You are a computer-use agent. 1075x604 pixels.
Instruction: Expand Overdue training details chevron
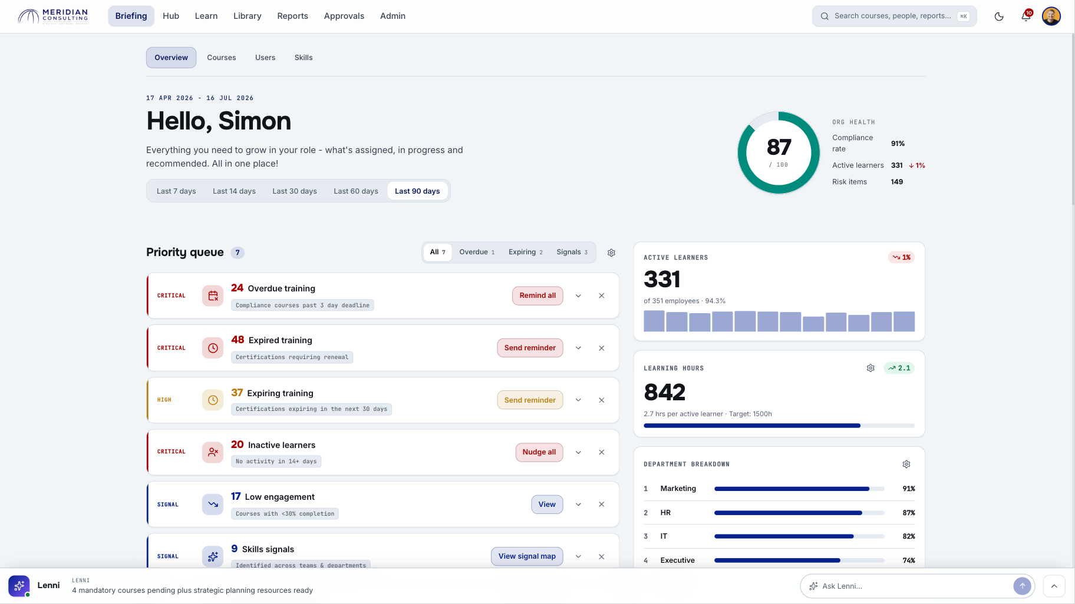(x=578, y=296)
